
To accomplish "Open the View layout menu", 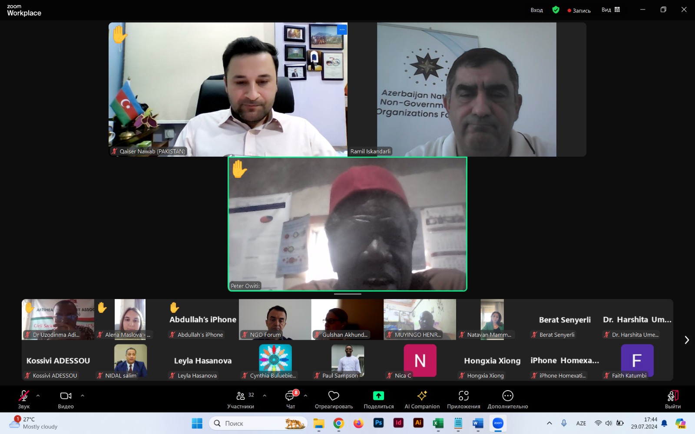I will click(611, 10).
